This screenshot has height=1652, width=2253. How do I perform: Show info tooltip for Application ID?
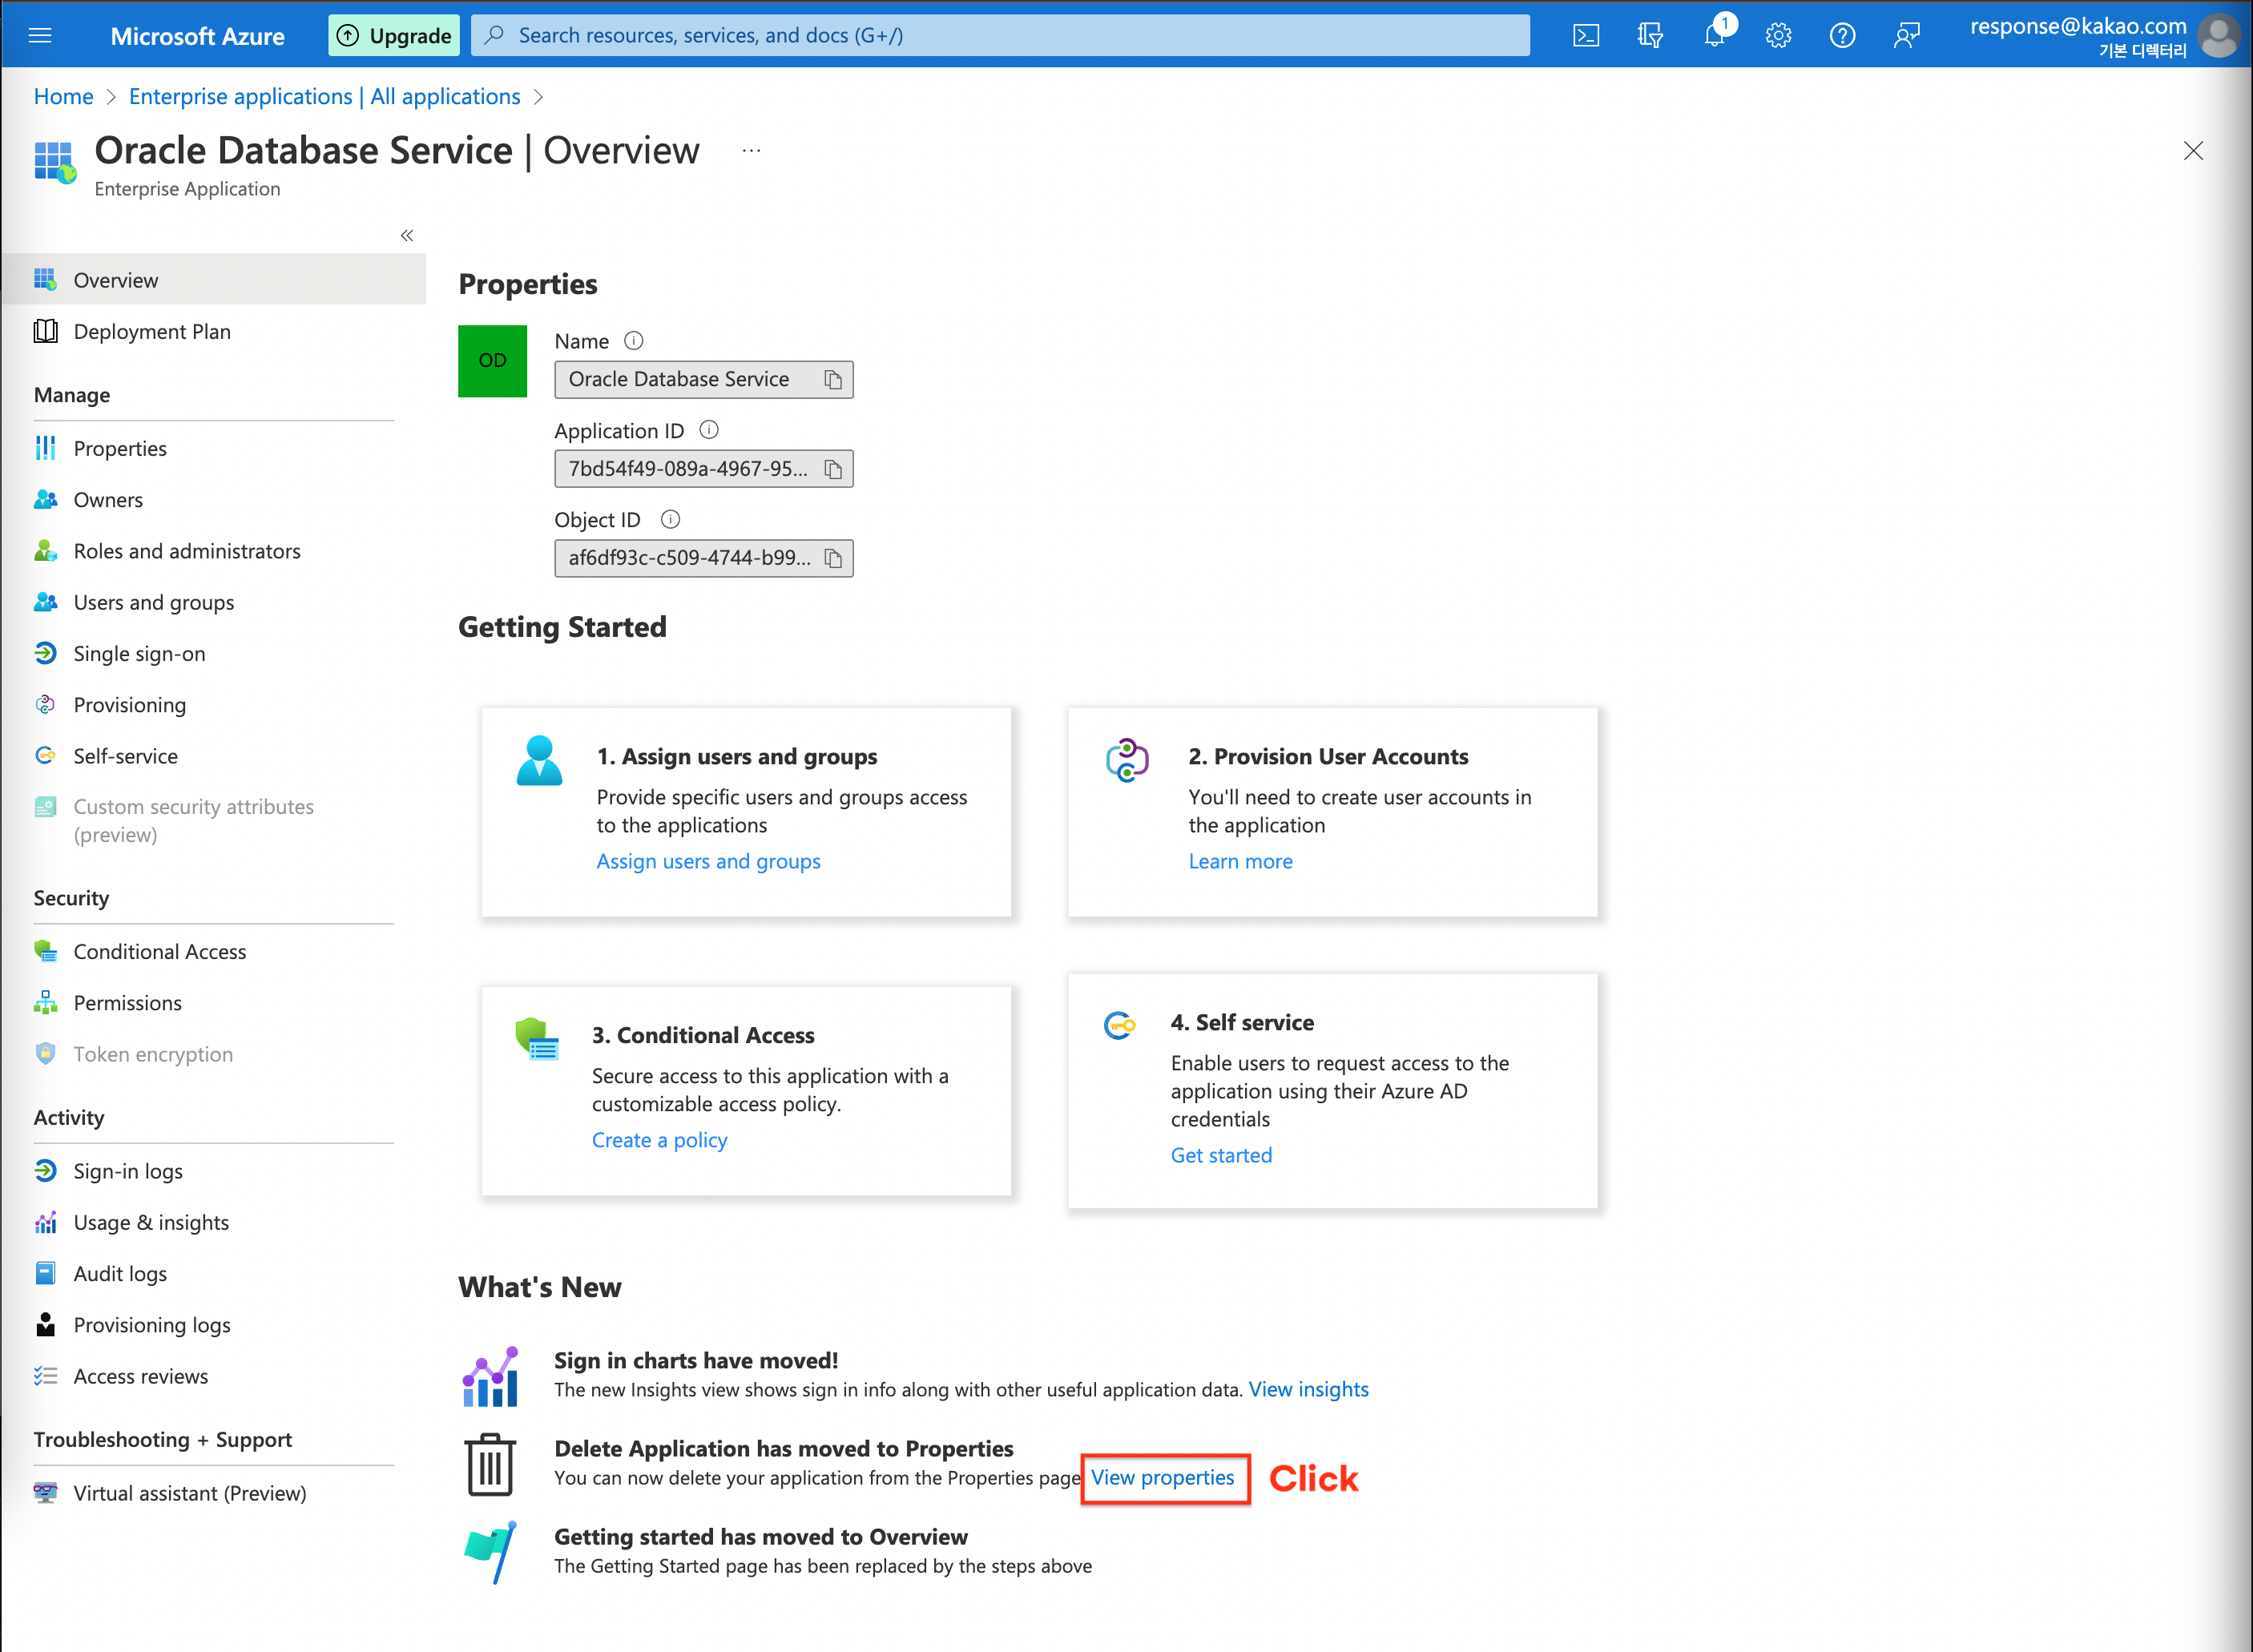coord(709,430)
